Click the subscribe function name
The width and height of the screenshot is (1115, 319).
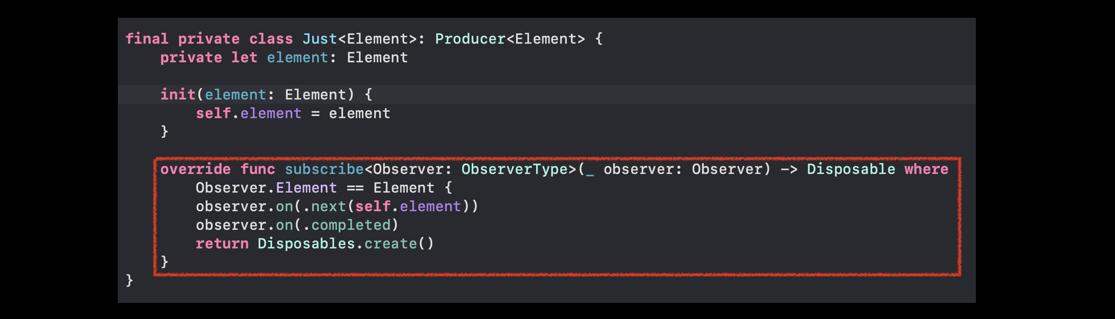point(324,169)
